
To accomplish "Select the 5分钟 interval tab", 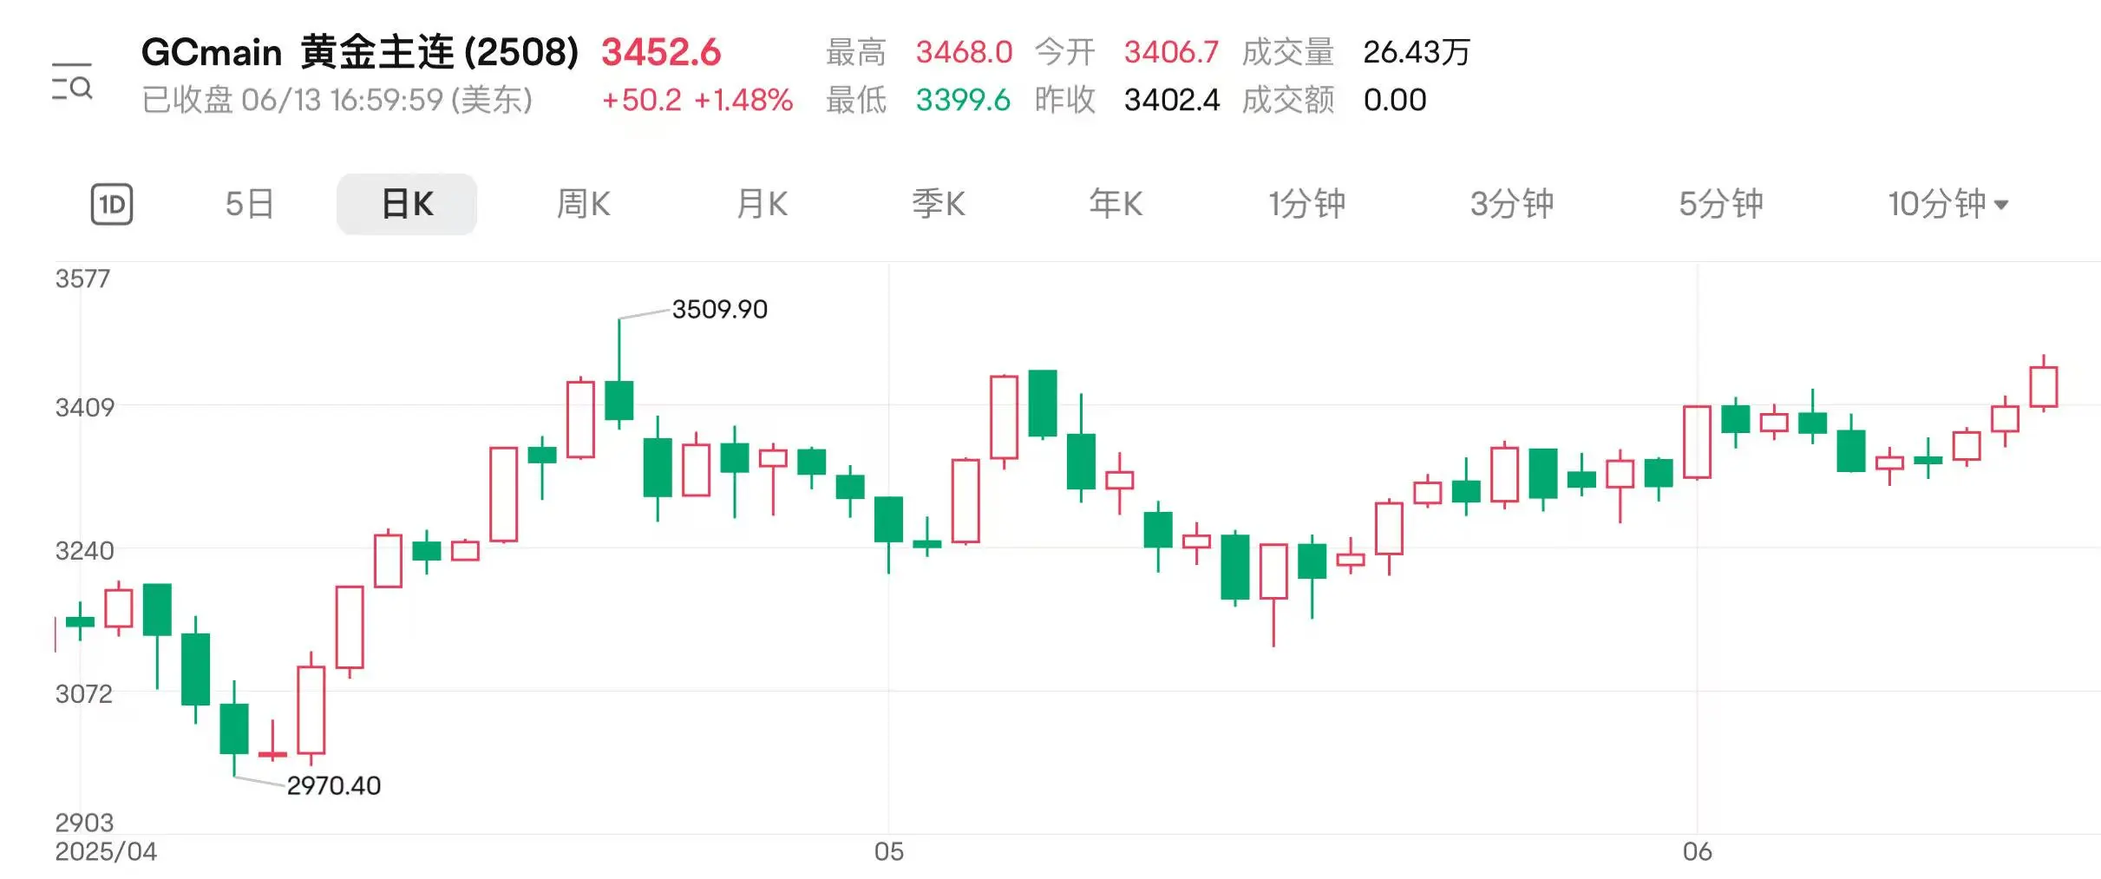I will tap(1718, 204).
